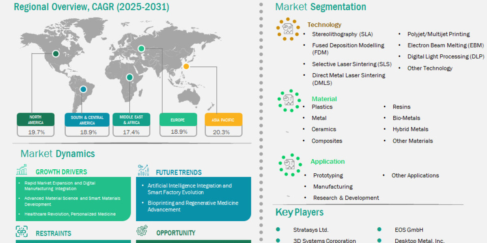Screen dimensions: 487x243
Task: Select the Prototyping application item
Action: click(x=328, y=175)
